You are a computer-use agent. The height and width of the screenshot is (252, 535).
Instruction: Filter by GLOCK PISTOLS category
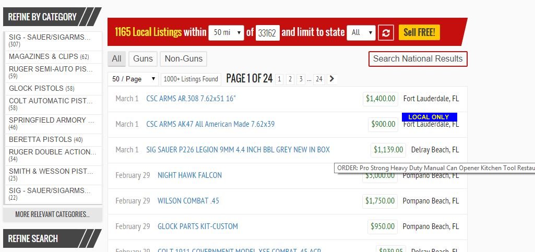tap(41, 88)
